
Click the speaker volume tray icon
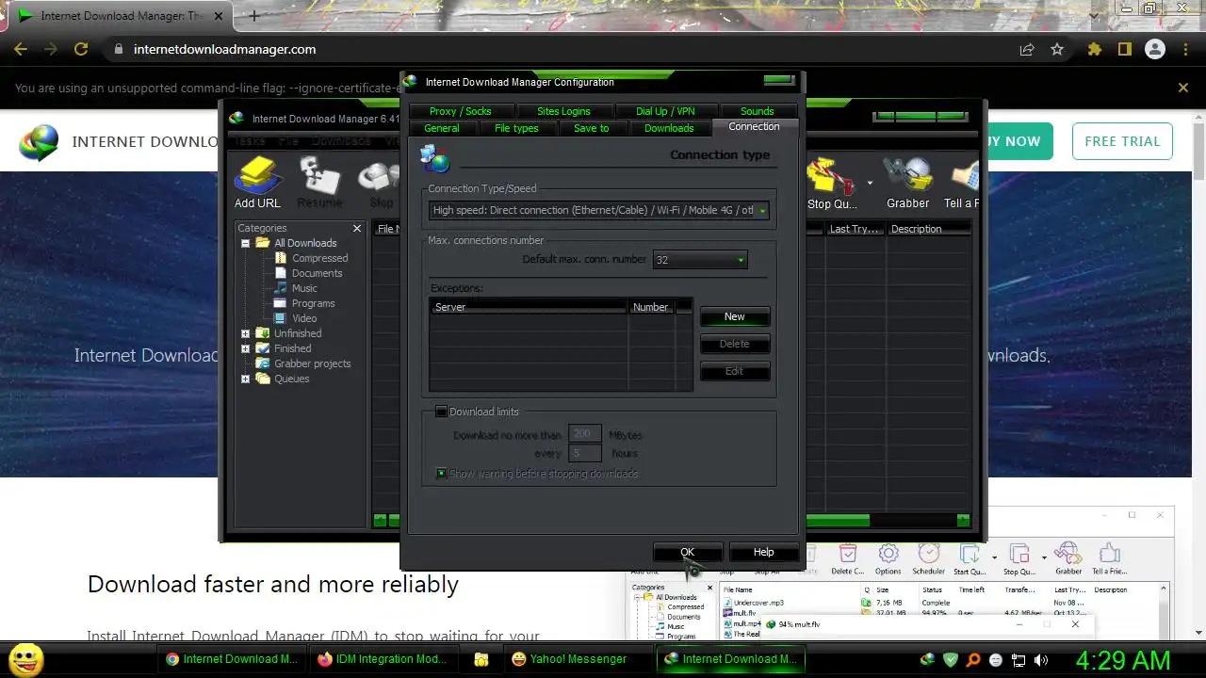(x=1041, y=660)
